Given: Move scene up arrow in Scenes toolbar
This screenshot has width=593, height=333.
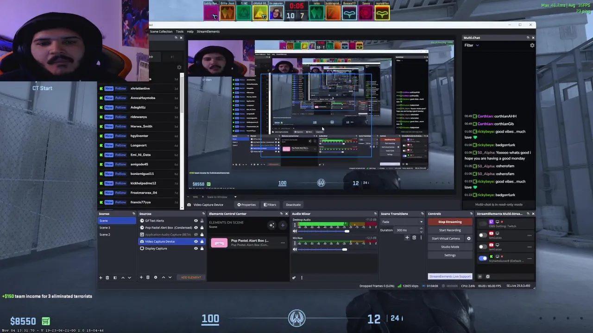Looking at the screenshot, I should point(123,277).
